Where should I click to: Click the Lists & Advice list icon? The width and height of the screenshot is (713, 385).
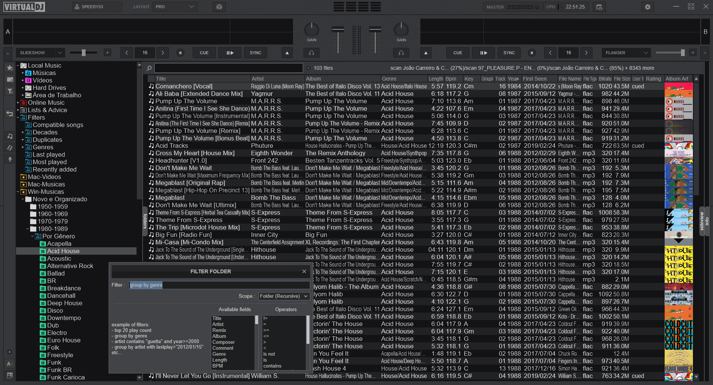point(24,110)
